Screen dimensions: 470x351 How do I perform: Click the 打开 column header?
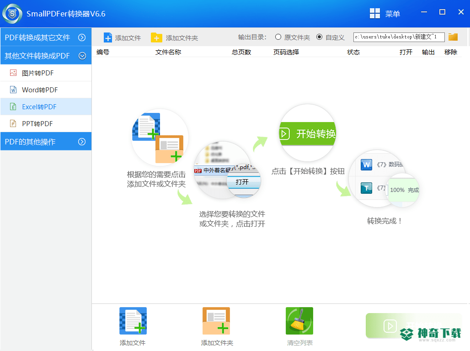point(406,52)
